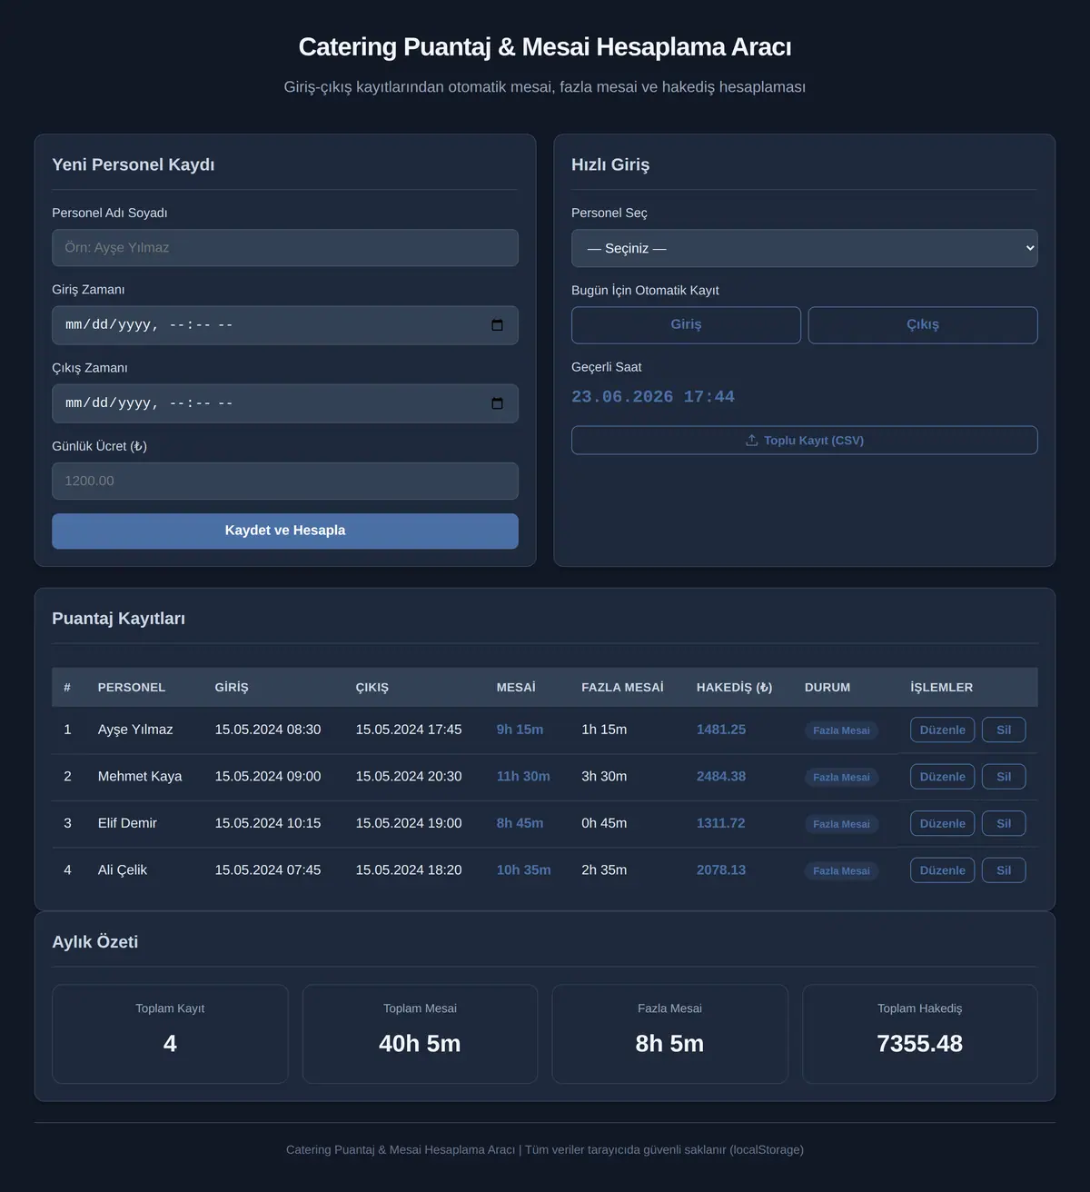1090x1192 pixels.
Task: Click mesai value 11h 30m
Action: (x=523, y=776)
